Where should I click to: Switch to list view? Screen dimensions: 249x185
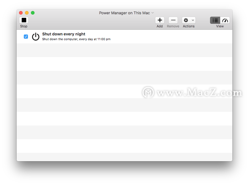pos(215,20)
